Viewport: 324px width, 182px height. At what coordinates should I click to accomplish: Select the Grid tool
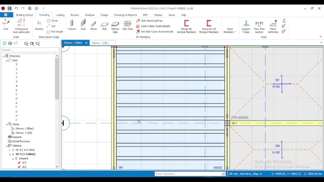[6, 25]
